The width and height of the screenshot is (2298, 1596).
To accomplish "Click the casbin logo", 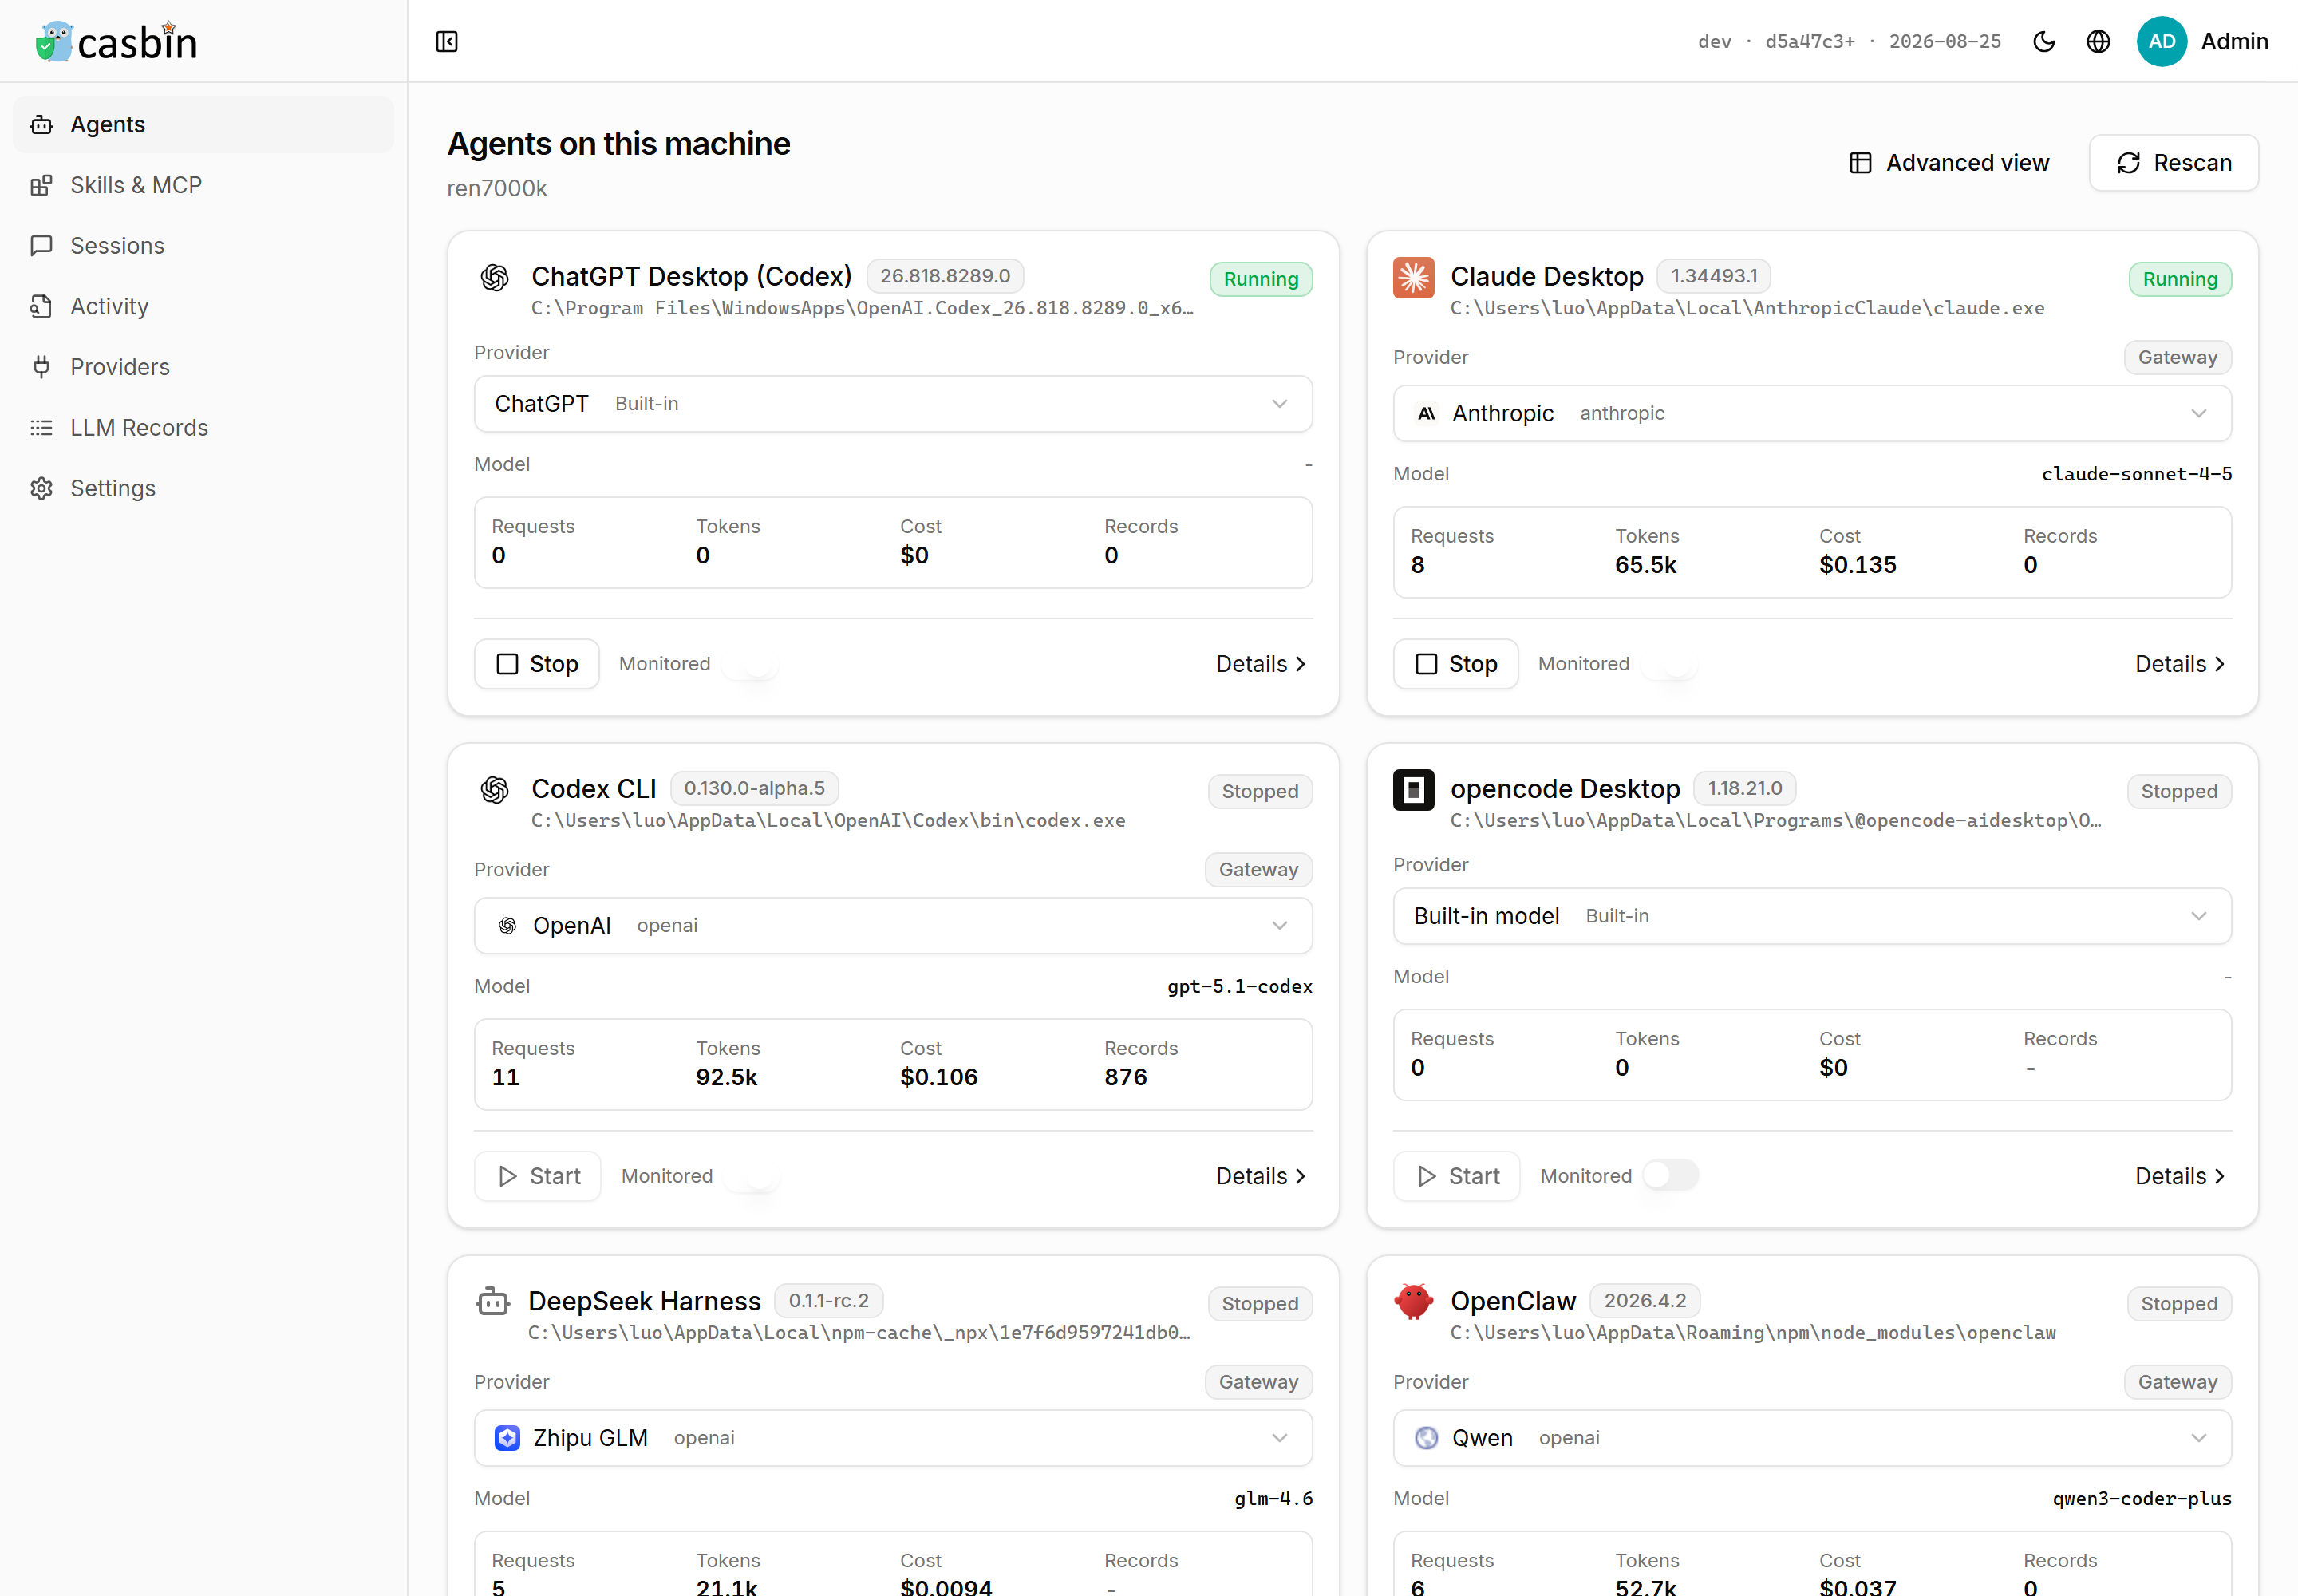I will [x=116, y=42].
